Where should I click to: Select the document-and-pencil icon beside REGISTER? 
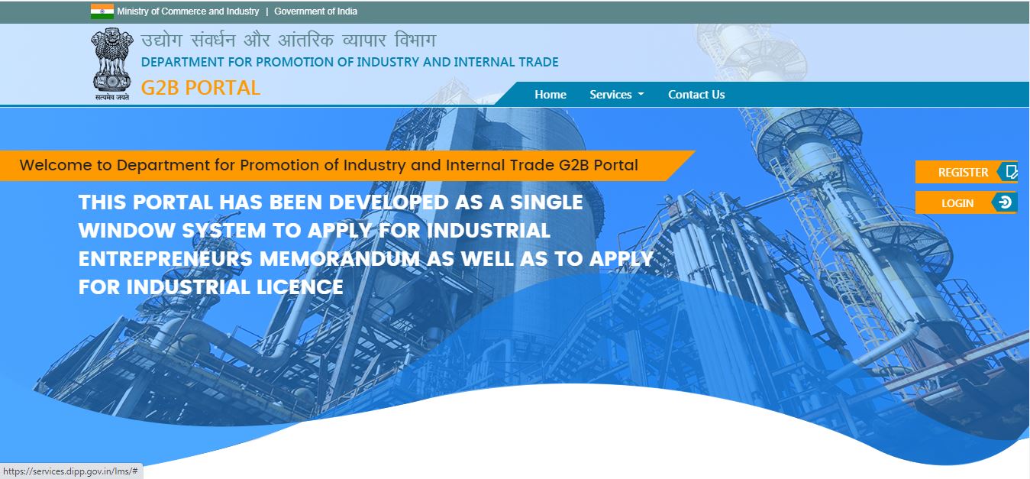pos(1012,172)
